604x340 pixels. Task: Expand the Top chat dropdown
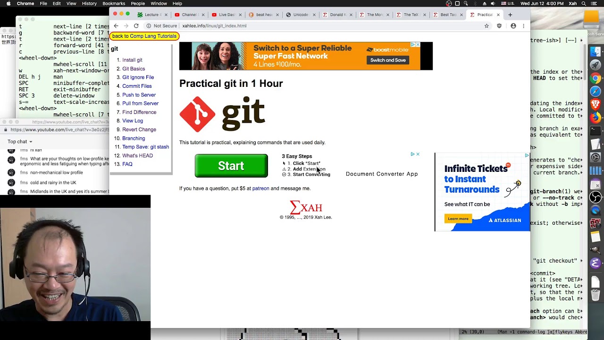coord(20,142)
